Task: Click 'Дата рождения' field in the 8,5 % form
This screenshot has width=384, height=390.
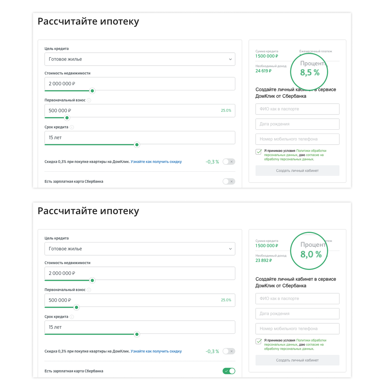Action: point(297,124)
